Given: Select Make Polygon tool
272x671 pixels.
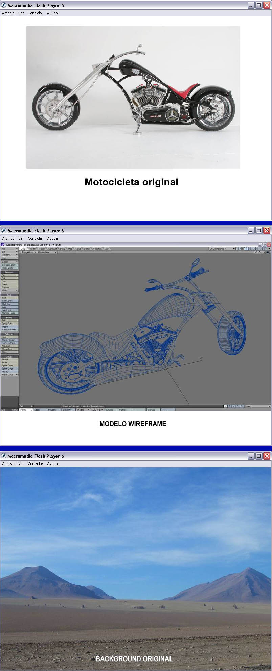Looking at the screenshot, I should click(9, 340).
